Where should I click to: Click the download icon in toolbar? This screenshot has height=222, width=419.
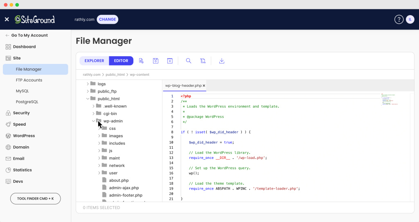pos(222,61)
